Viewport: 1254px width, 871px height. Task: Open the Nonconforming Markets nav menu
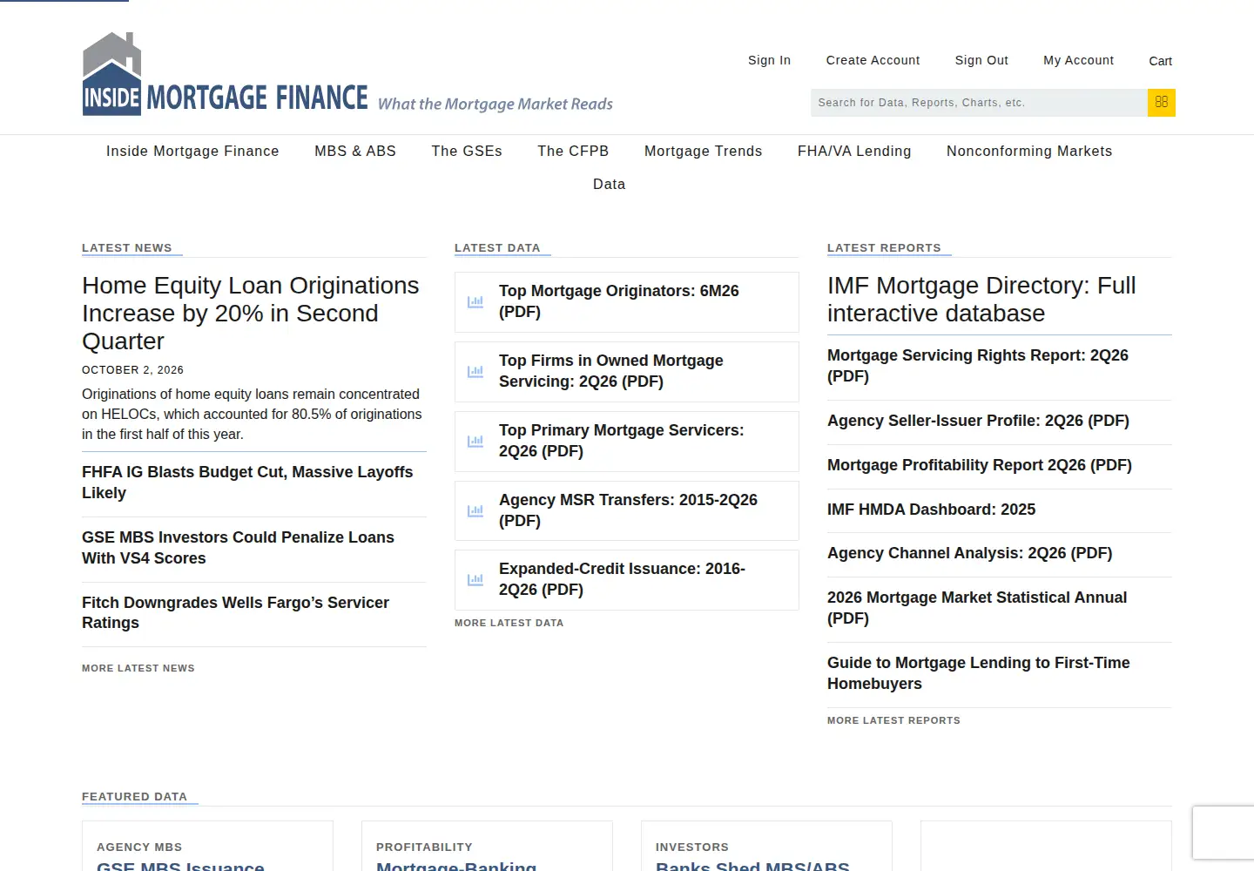click(1029, 151)
